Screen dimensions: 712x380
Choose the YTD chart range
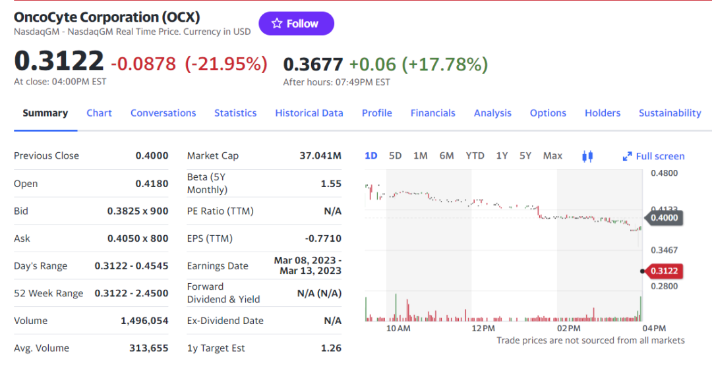pyautogui.click(x=475, y=155)
